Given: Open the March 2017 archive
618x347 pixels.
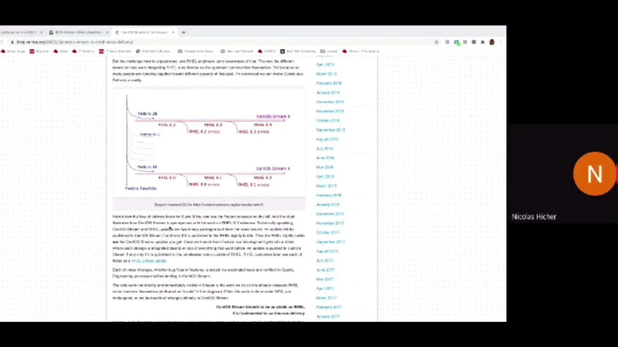Looking at the screenshot, I should [x=326, y=298].
